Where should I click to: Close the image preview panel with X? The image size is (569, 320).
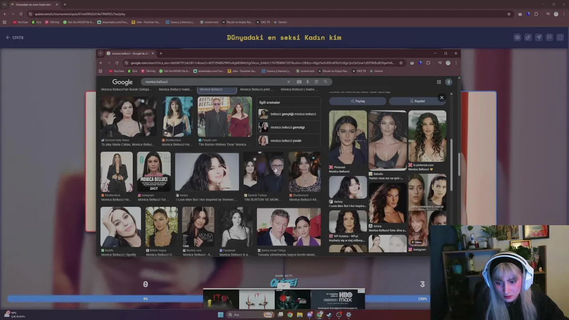click(441, 97)
